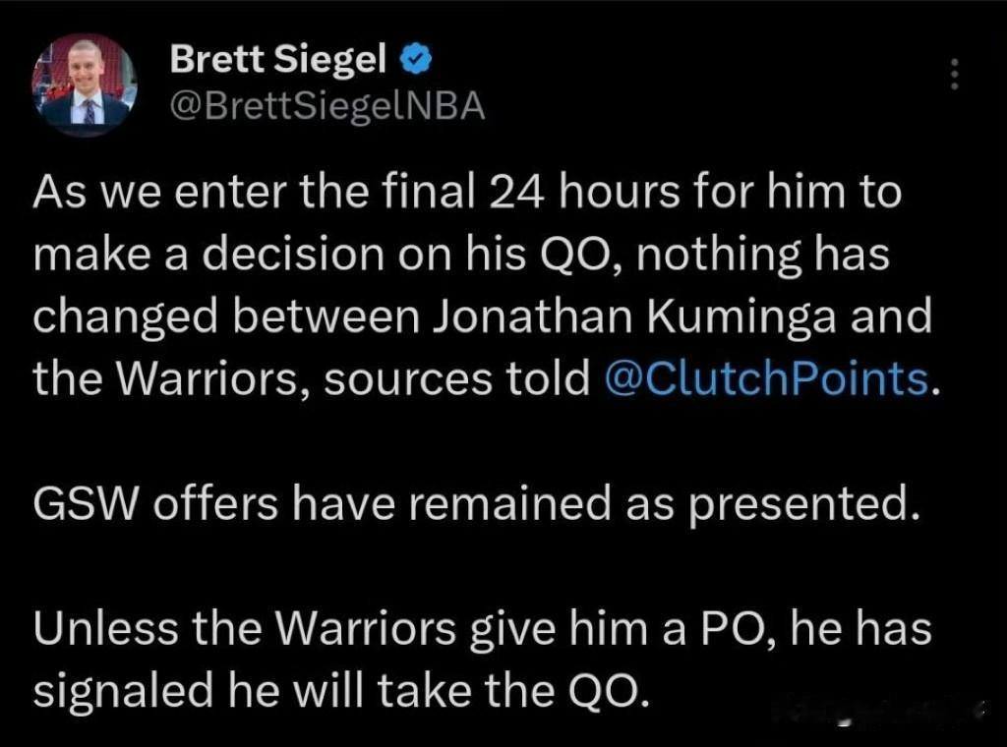Screen dimensions: 1007x747
Task: Click "PO, he has" in the last paragraph
Action: tap(815, 628)
